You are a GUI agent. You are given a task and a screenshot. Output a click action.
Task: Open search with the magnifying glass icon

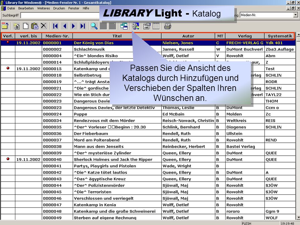pyautogui.click(x=94, y=26)
